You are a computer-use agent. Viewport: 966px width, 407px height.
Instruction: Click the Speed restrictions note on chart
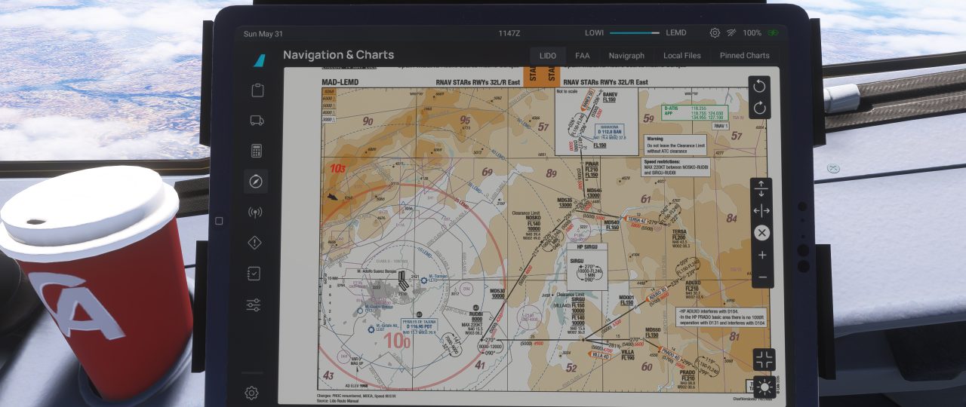click(674, 167)
